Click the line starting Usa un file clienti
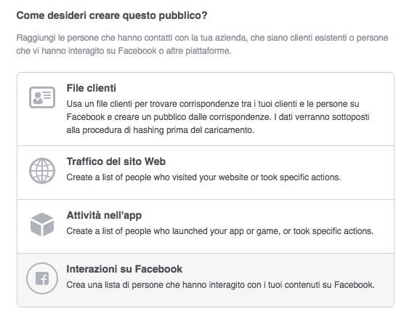This screenshot has width=412, height=314. point(213,104)
